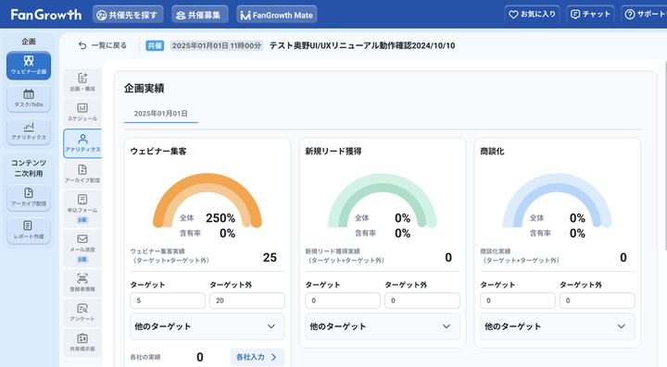Select the レポート作成 sidebar icon

29,230
